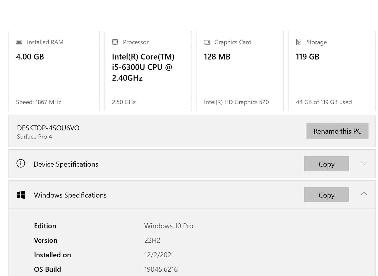The image size is (378, 276).
Task: Click the 2.50 GHz processor speed
Action: tap(124, 102)
